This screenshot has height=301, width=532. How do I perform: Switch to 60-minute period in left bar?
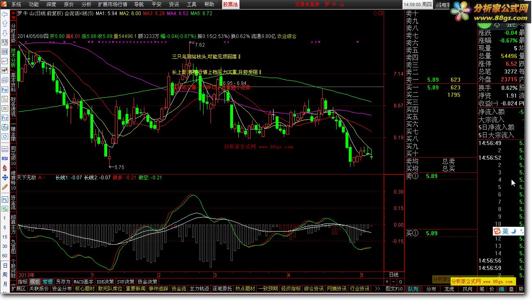tap(5, 256)
